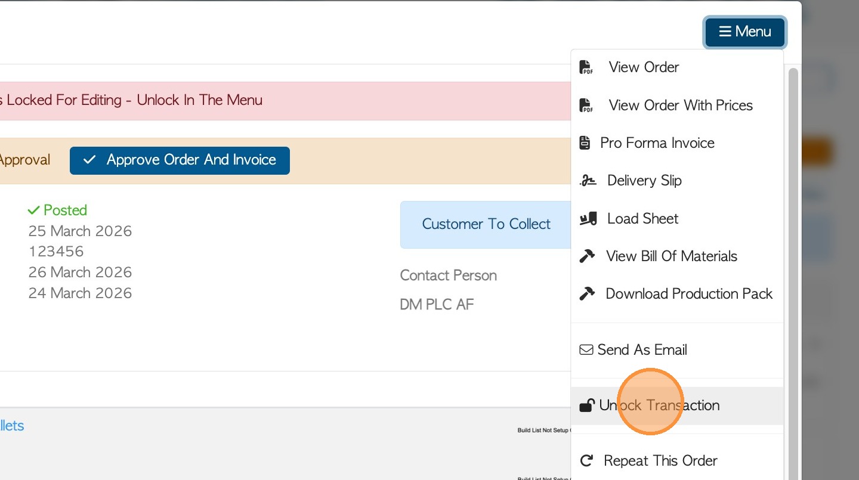The image size is (859, 480).
Task: Click hammer icon for View Bill Of Materials
Action: (x=588, y=256)
